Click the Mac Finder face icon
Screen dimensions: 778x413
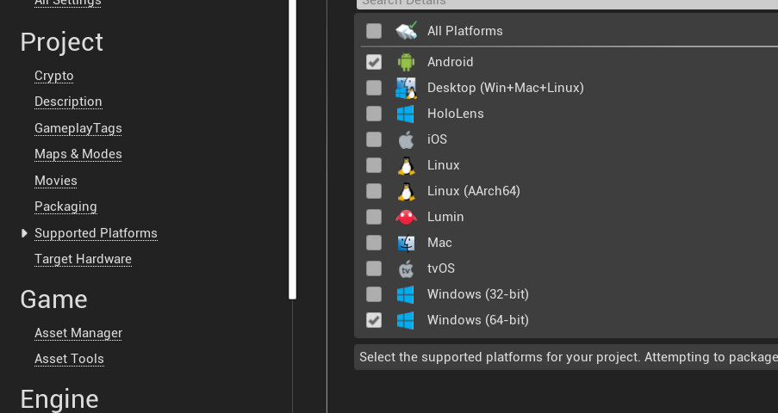(406, 243)
